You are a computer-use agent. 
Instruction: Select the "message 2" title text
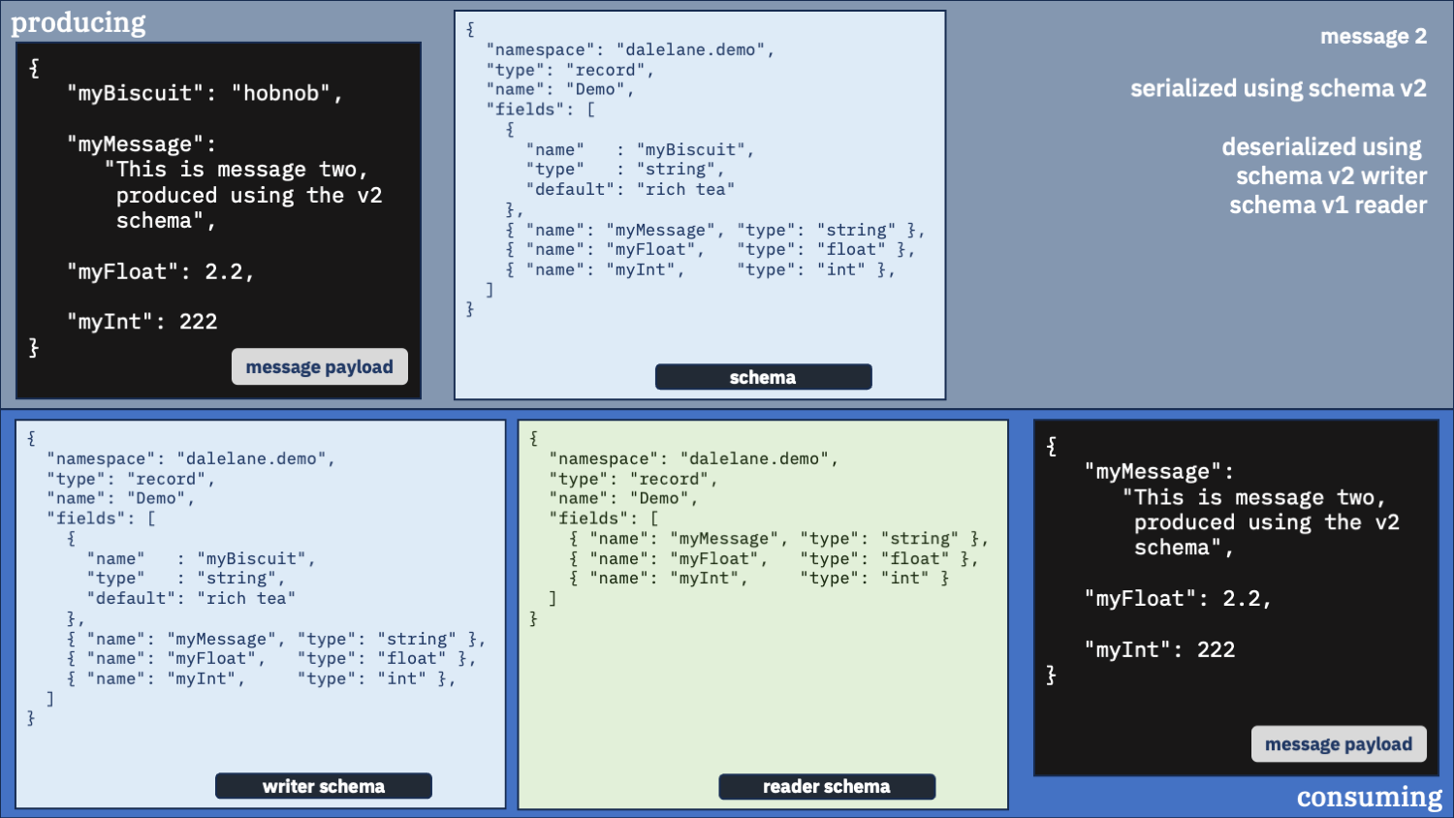point(1373,37)
